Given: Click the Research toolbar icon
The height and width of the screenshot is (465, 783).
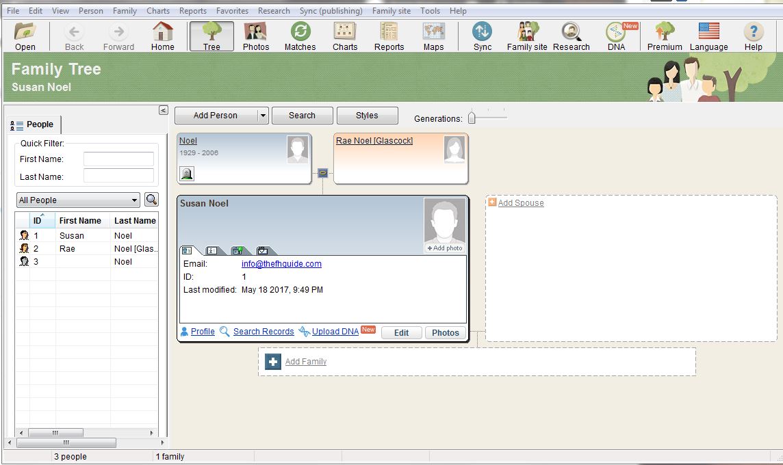Looking at the screenshot, I should (571, 36).
